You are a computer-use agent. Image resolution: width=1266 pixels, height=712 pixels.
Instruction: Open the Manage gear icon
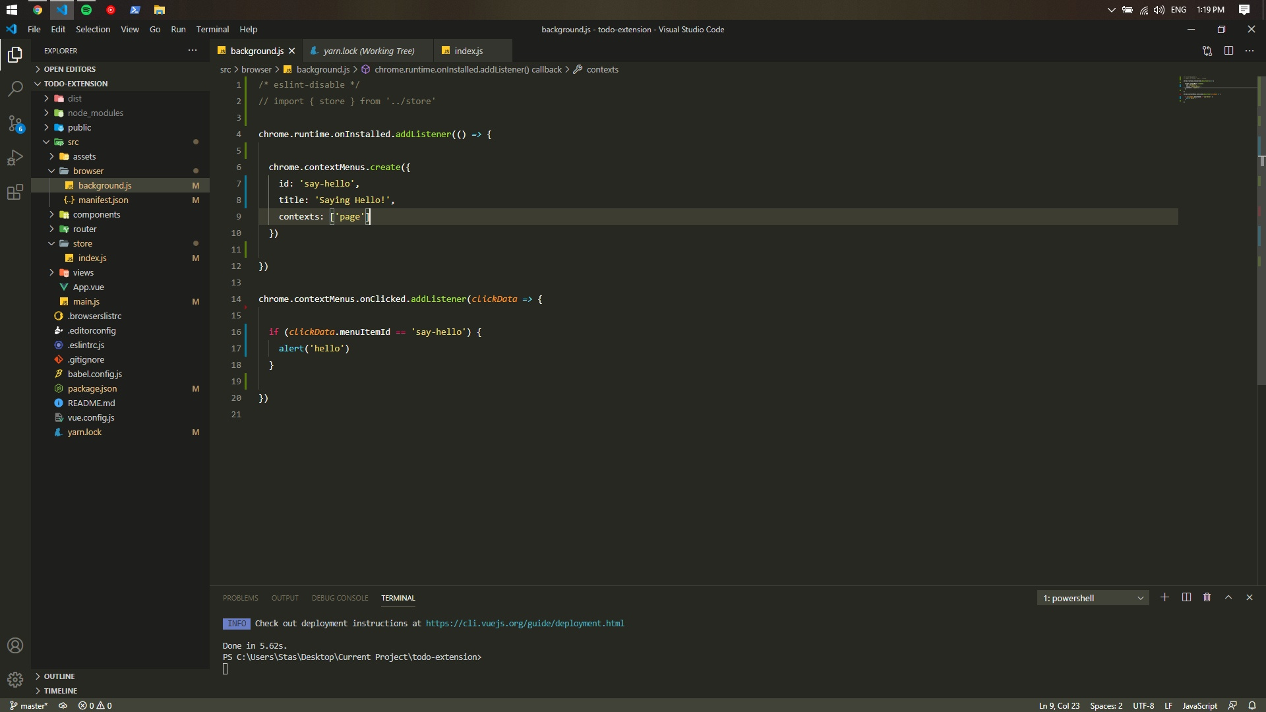(x=15, y=679)
